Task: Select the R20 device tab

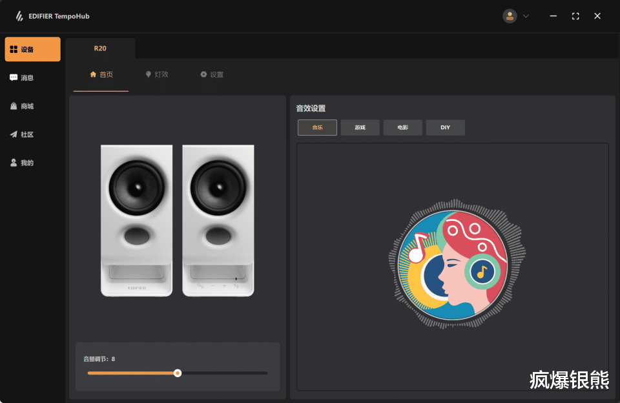Action: coord(100,48)
